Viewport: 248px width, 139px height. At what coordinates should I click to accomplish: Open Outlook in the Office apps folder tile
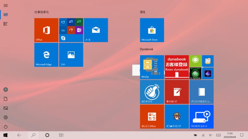[63, 22]
